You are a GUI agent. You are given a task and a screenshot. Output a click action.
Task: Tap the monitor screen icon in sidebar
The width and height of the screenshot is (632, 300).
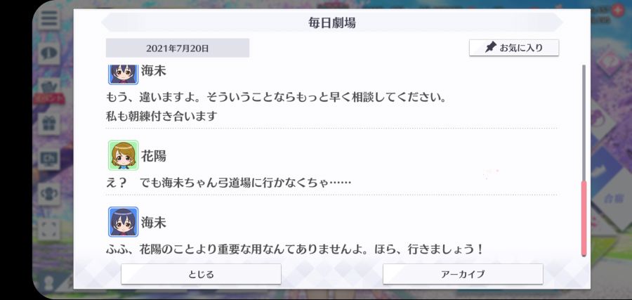(x=49, y=159)
